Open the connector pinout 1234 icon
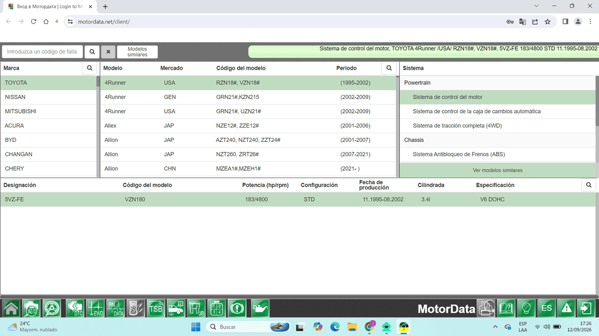The image size is (599, 336). [x=217, y=309]
